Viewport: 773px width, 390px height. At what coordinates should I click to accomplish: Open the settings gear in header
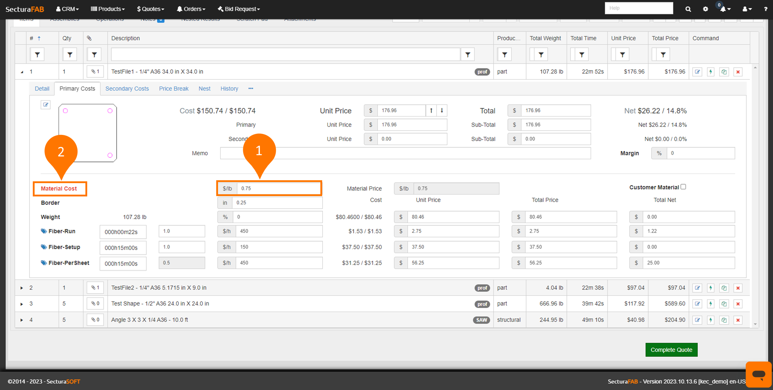705,9
